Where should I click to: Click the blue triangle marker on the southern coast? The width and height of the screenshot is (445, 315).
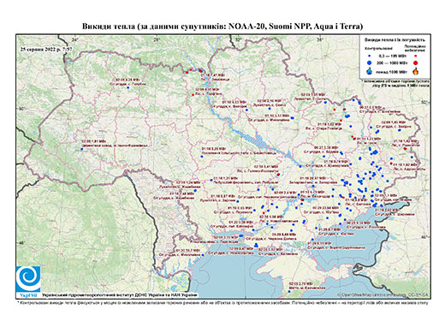click(256, 245)
